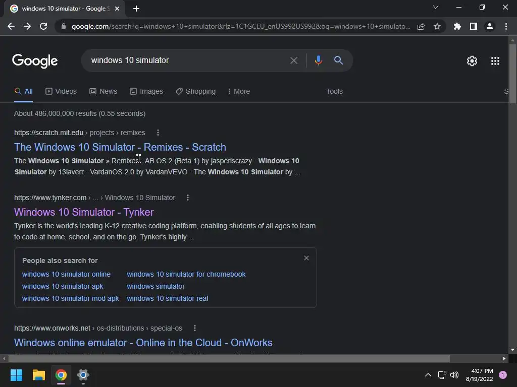
Task: Open Chrome profile menu
Action: 490,26
